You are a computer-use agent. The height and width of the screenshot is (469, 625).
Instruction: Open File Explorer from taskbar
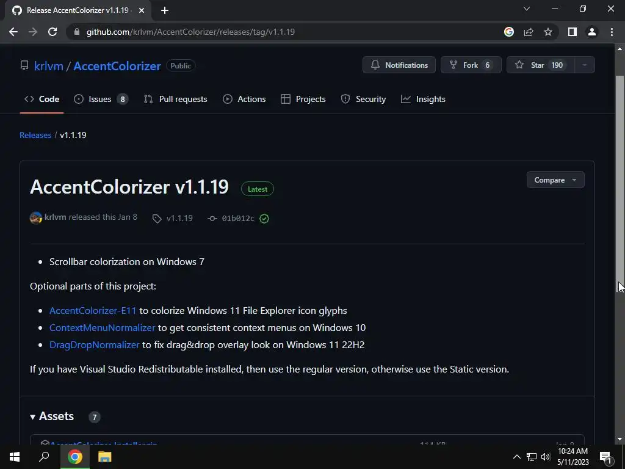104,457
